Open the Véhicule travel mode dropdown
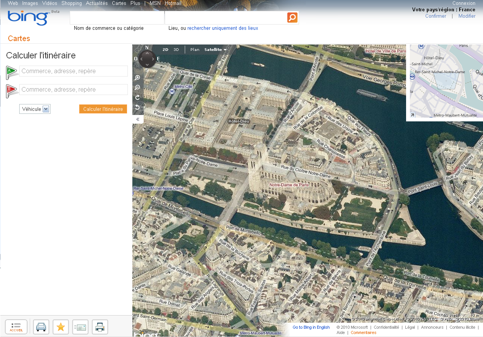 [35, 109]
